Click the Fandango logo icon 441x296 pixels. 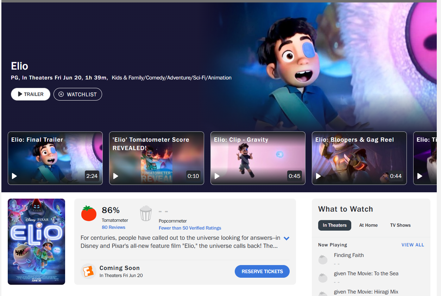point(89,271)
